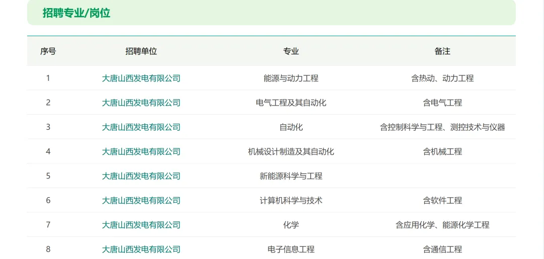Click the 含热动、动力工程 remark
Image resolution: width=544 pixels, height=259 pixels.
coord(442,78)
